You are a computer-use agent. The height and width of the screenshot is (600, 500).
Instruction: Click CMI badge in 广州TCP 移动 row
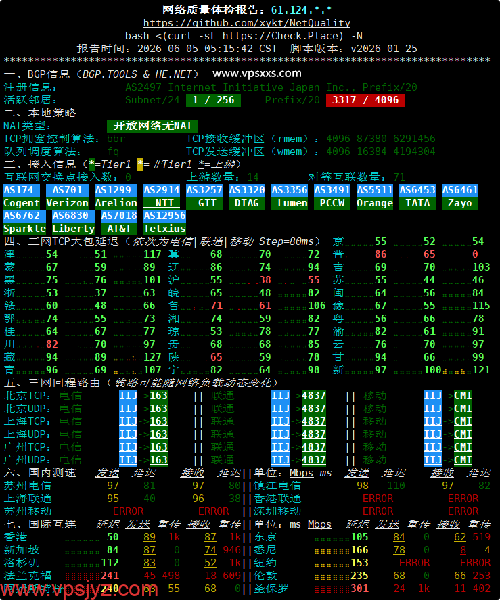pos(463,447)
